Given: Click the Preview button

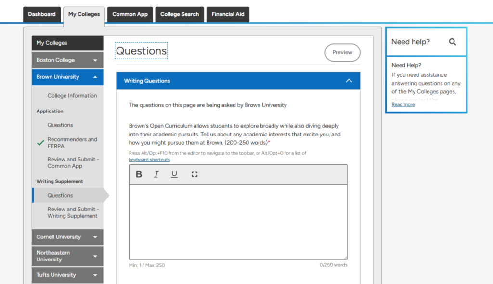Looking at the screenshot, I should point(342,52).
